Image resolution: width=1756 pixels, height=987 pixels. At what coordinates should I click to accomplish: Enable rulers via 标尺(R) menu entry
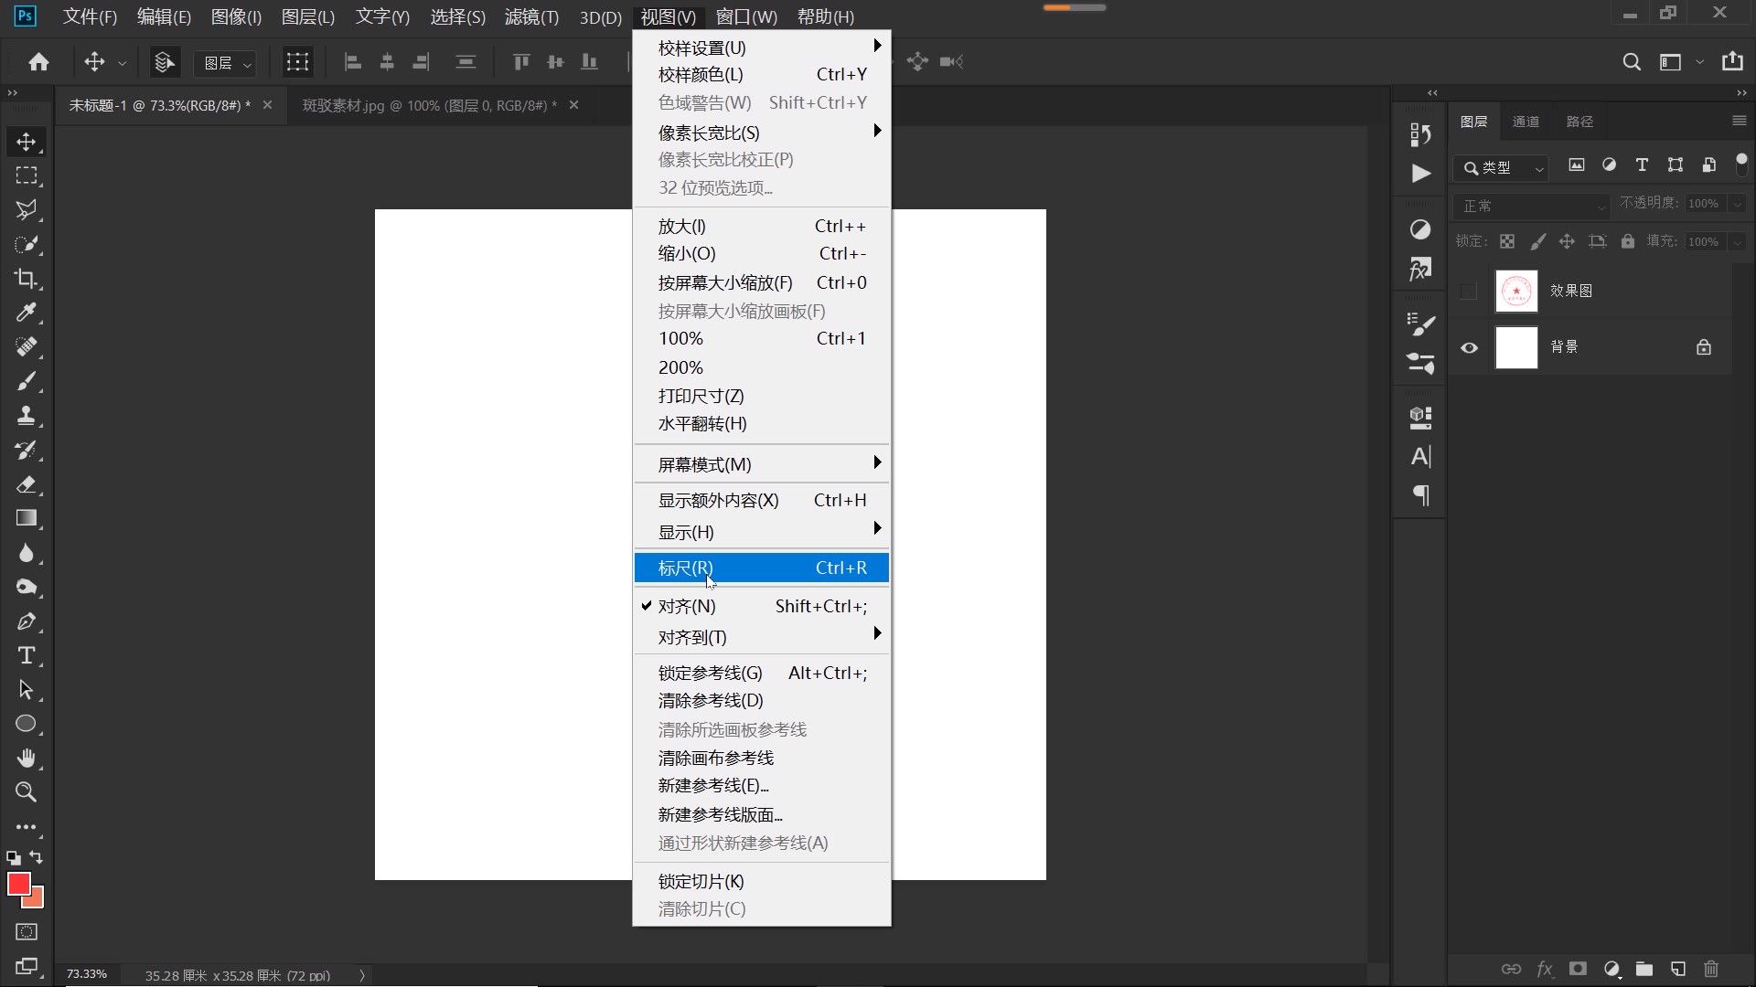685,568
